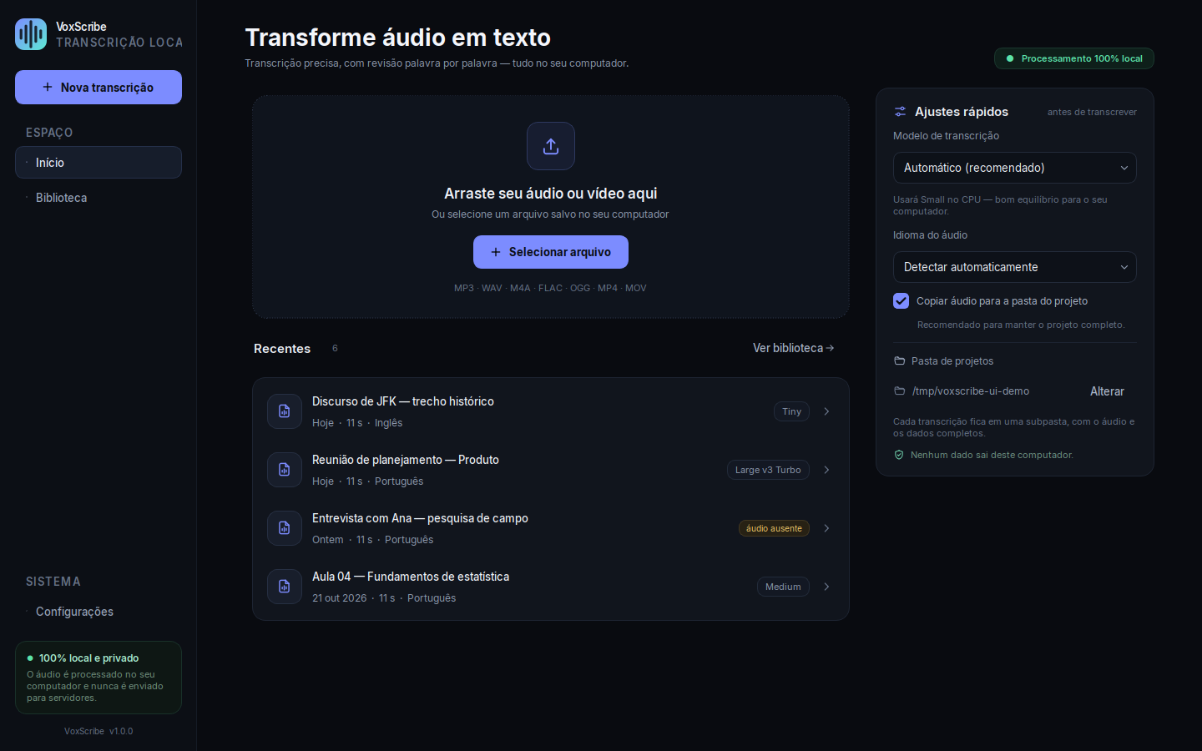This screenshot has height=751, width=1202.
Task: Toggle Copiar áudio para a pasta checkbox
Action: pos(901,301)
